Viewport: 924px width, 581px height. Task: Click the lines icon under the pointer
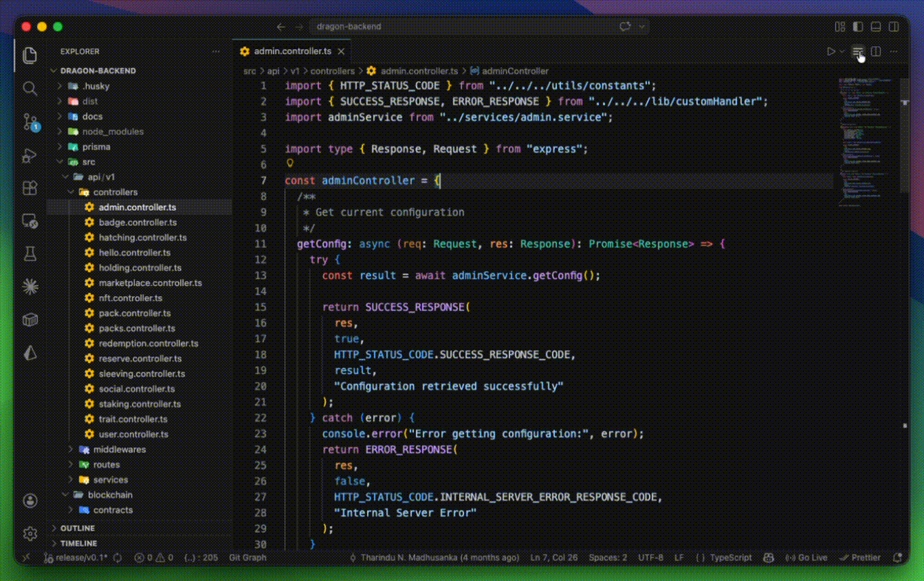tap(857, 52)
